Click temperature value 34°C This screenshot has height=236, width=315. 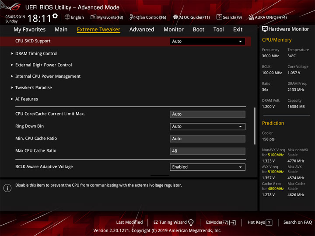[291, 56]
